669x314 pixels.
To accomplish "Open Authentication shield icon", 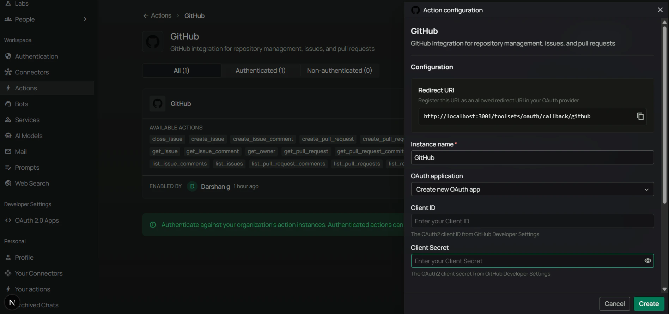I will pos(8,56).
